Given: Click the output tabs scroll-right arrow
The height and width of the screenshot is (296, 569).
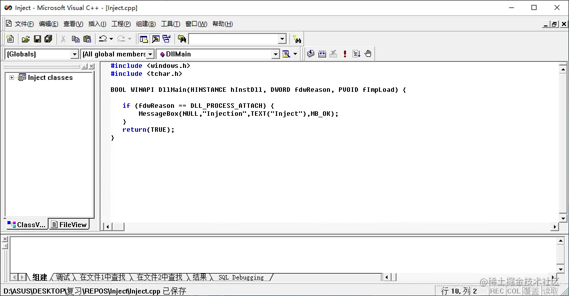Looking at the screenshot, I should tap(22, 277).
